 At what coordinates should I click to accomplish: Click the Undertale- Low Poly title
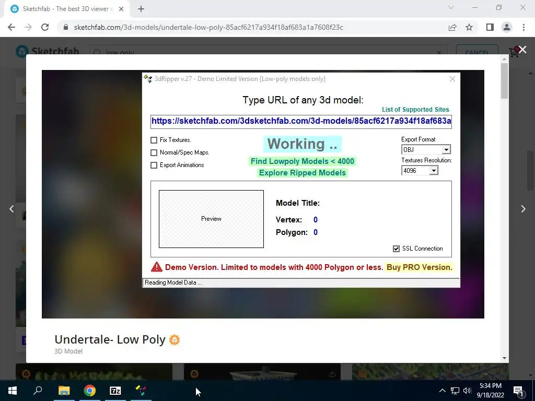[110, 339]
